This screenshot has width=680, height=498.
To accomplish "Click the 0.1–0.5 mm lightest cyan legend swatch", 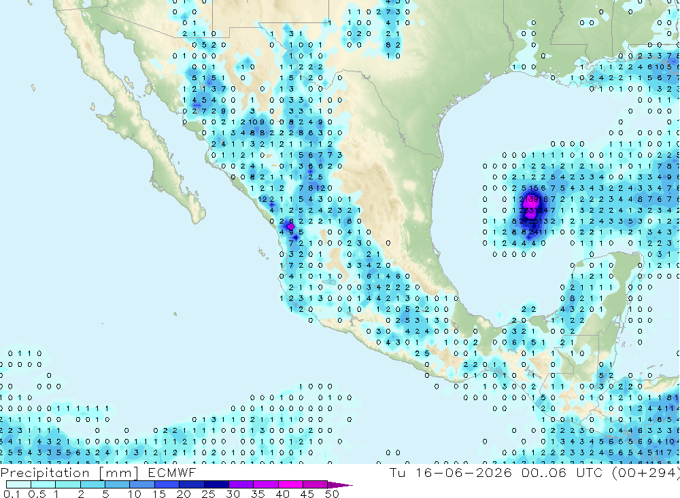I will [18, 484].
